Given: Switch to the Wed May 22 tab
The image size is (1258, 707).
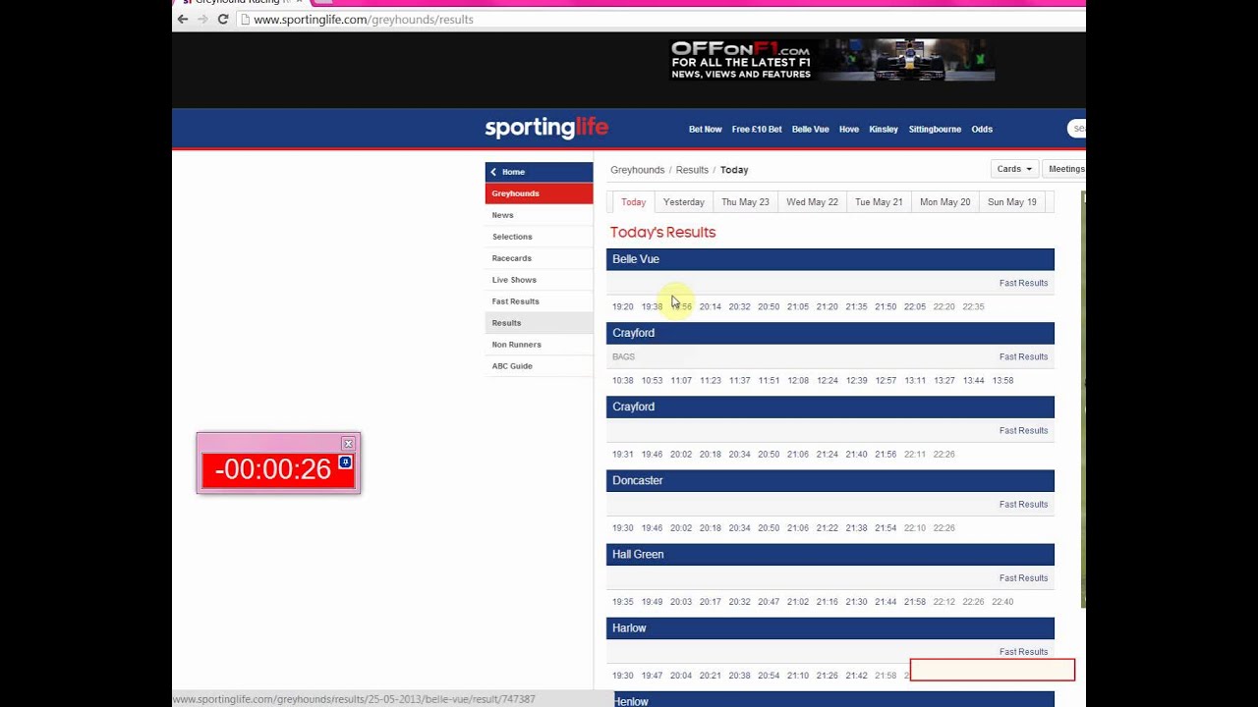Looking at the screenshot, I should click(x=812, y=202).
